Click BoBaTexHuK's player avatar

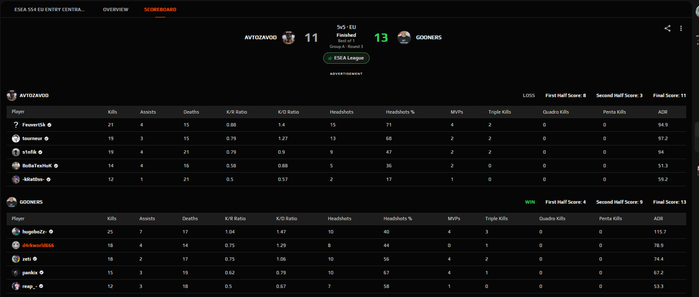coord(16,165)
